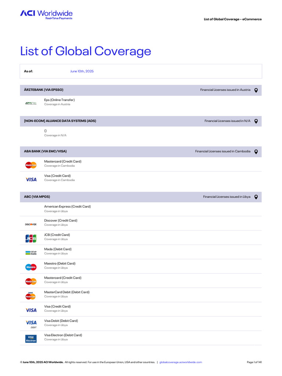This screenshot has height=376, width=282.
Task: Click the 'JCB (Credit Card)' entry
Action: (57, 235)
